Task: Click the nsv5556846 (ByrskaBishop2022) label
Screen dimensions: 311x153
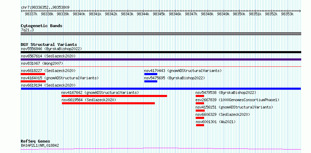Action: point(51,49)
